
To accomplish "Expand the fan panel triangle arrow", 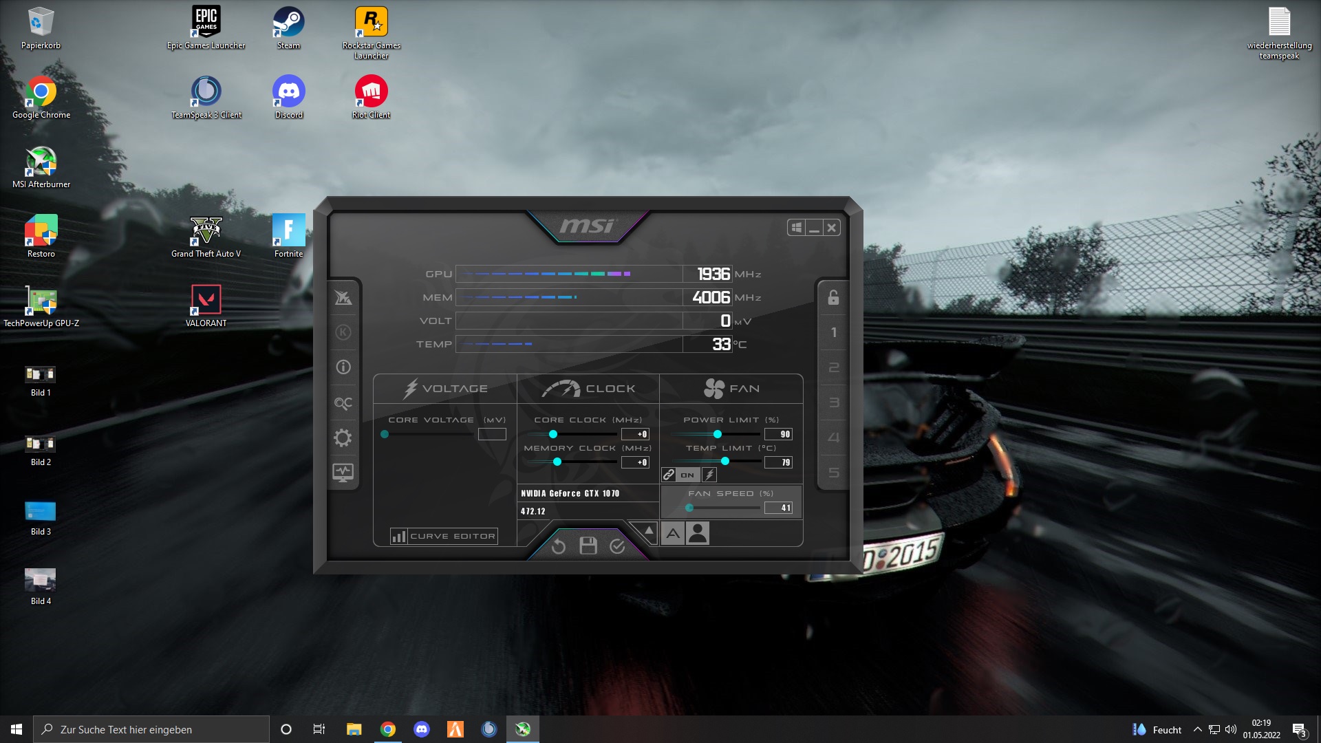I will [649, 530].
